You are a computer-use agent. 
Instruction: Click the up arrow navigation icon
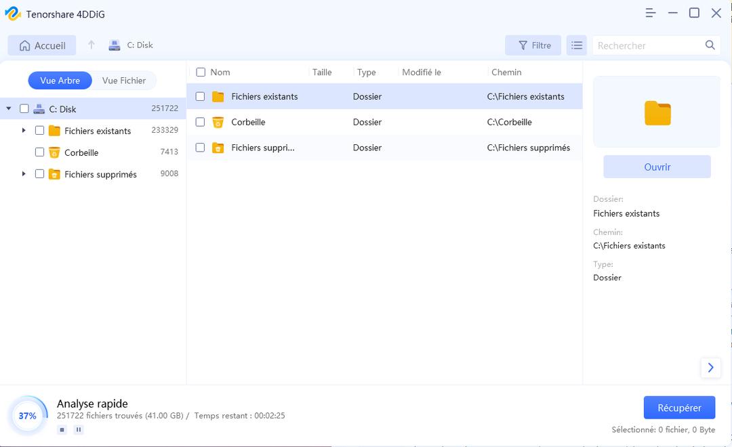click(91, 45)
